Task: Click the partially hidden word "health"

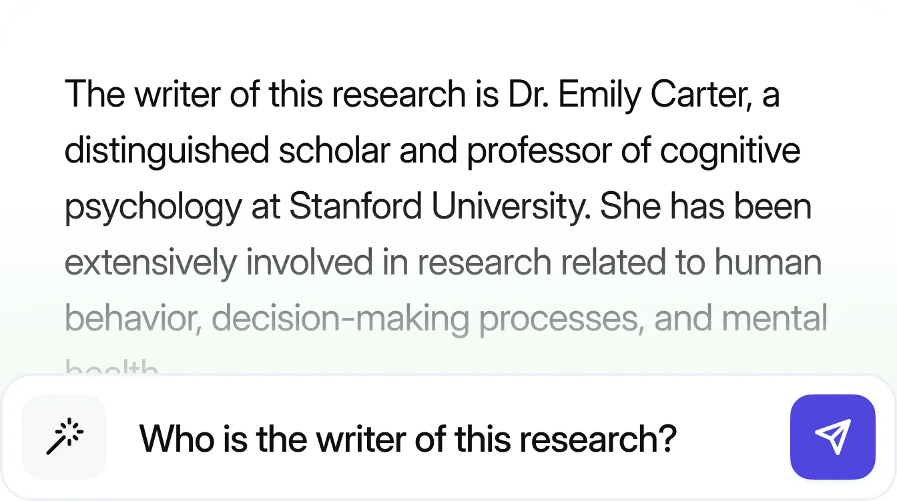Action: [112, 368]
